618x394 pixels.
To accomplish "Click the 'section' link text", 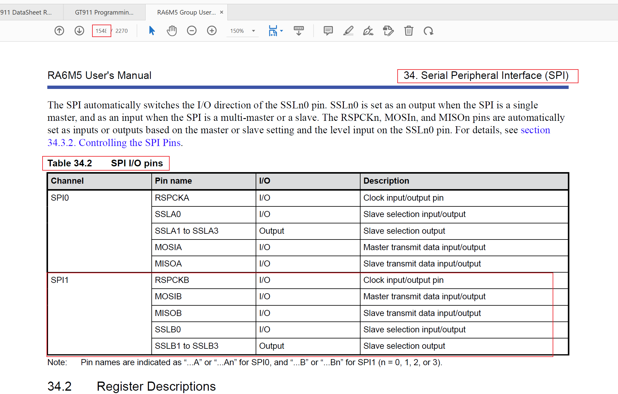I will tap(535, 130).
